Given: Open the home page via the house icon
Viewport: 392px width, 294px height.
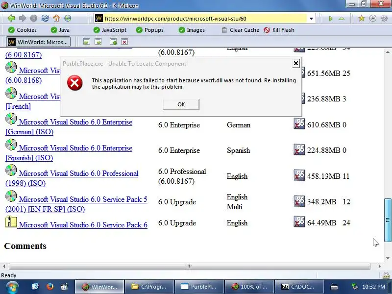Looking at the screenshot, I should click(x=56, y=18).
